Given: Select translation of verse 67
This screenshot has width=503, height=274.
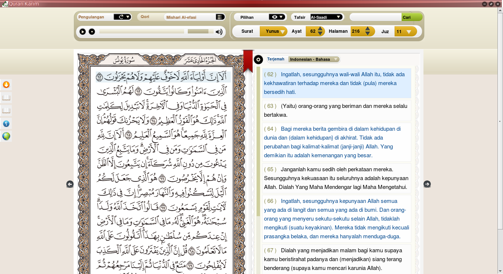Looking at the screenshot, I should [x=337, y=259].
